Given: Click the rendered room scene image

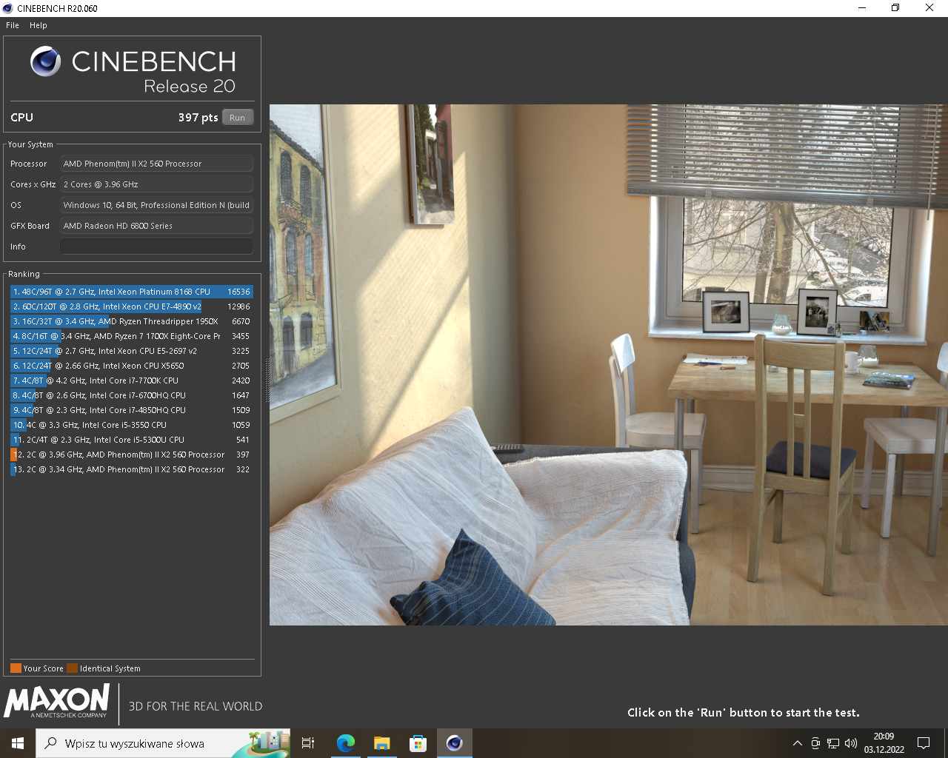Looking at the screenshot, I should click(x=609, y=365).
